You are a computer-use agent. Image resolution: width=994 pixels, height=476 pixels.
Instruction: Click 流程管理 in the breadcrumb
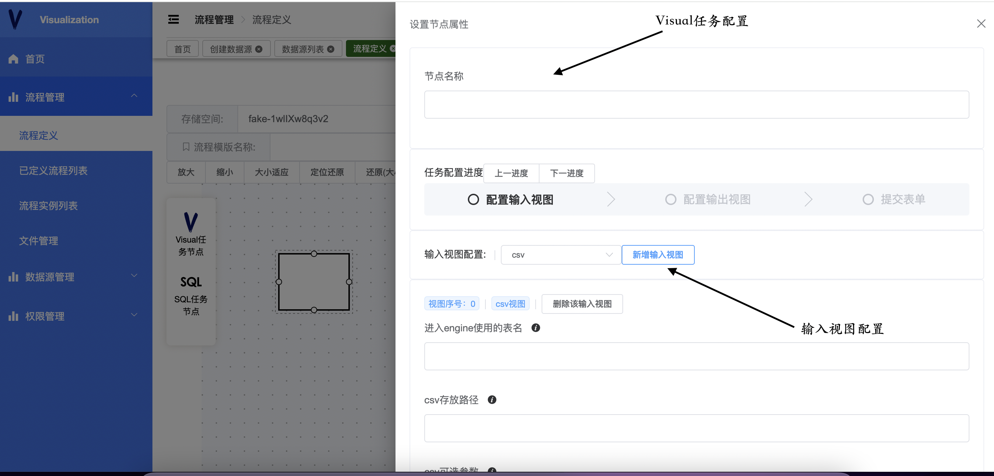[214, 20]
